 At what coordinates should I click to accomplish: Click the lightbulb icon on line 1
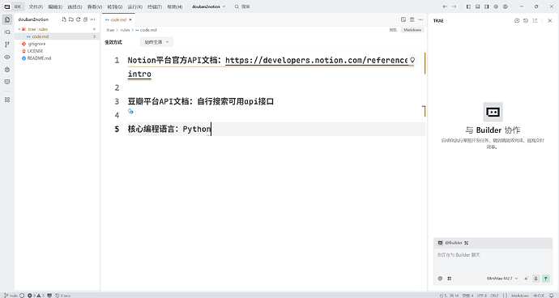pyautogui.click(x=412, y=60)
